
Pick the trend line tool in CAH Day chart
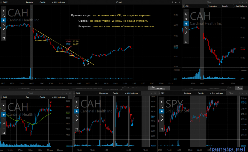click(4, 119)
